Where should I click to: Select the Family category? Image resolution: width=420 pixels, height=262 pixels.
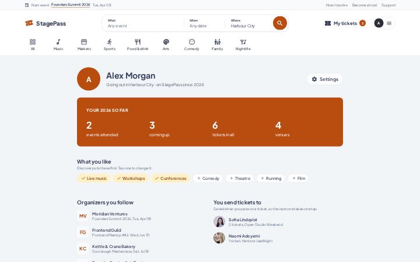(x=217, y=44)
